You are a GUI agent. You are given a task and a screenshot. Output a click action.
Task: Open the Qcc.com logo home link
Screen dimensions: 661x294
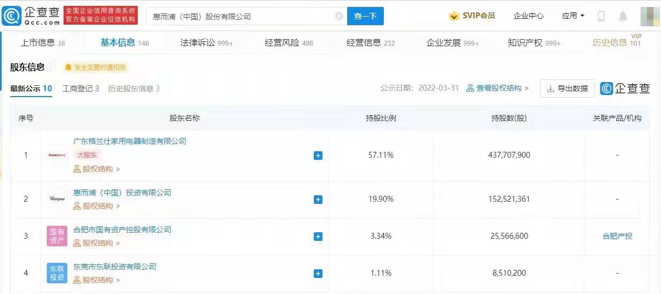[x=31, y=16]
